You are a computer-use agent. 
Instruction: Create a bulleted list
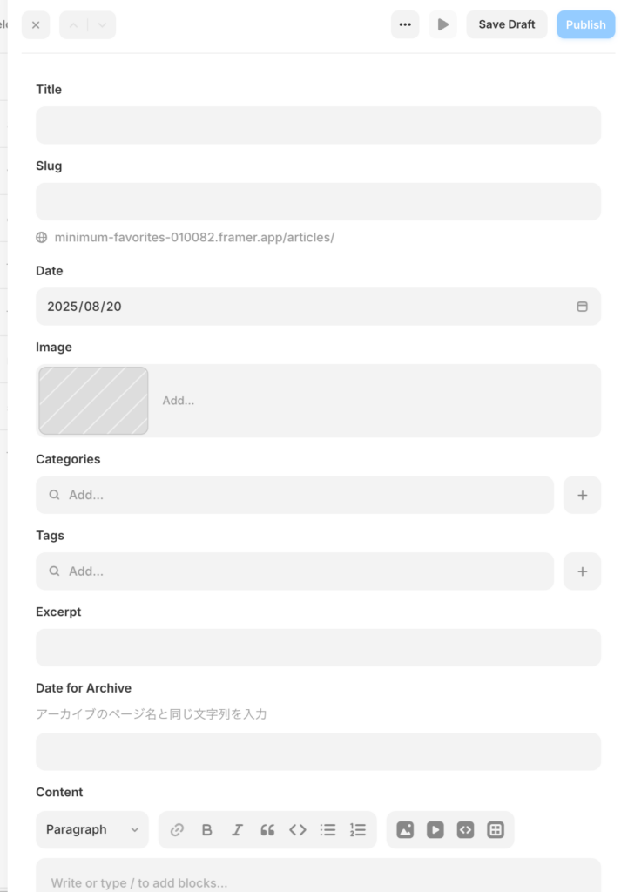(x=327, y=830)
